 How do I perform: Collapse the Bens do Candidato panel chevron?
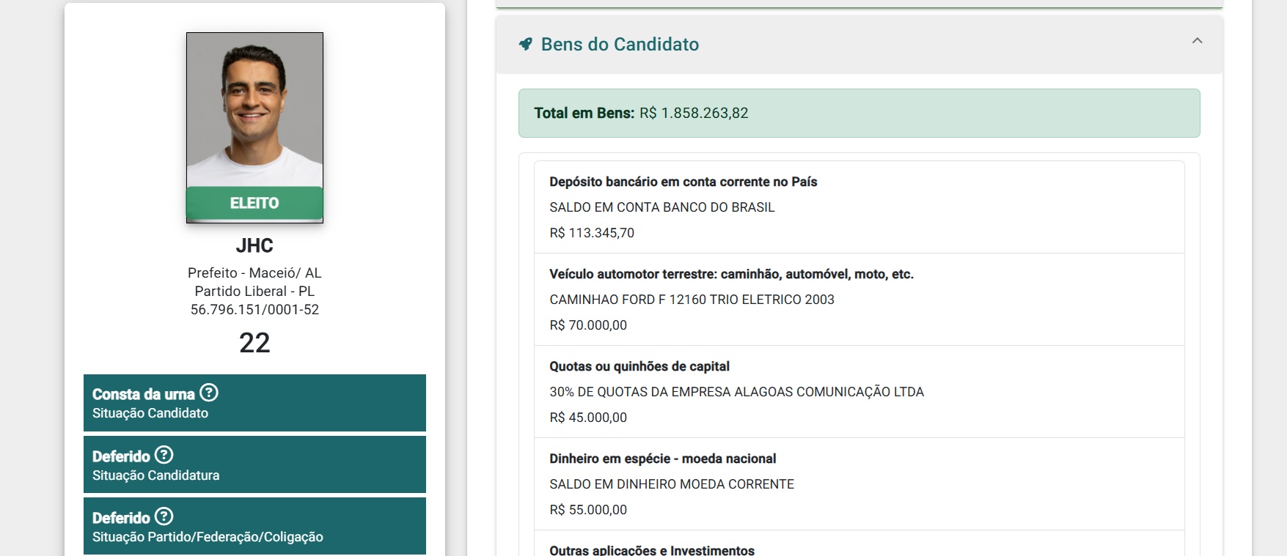[1197, 41]
